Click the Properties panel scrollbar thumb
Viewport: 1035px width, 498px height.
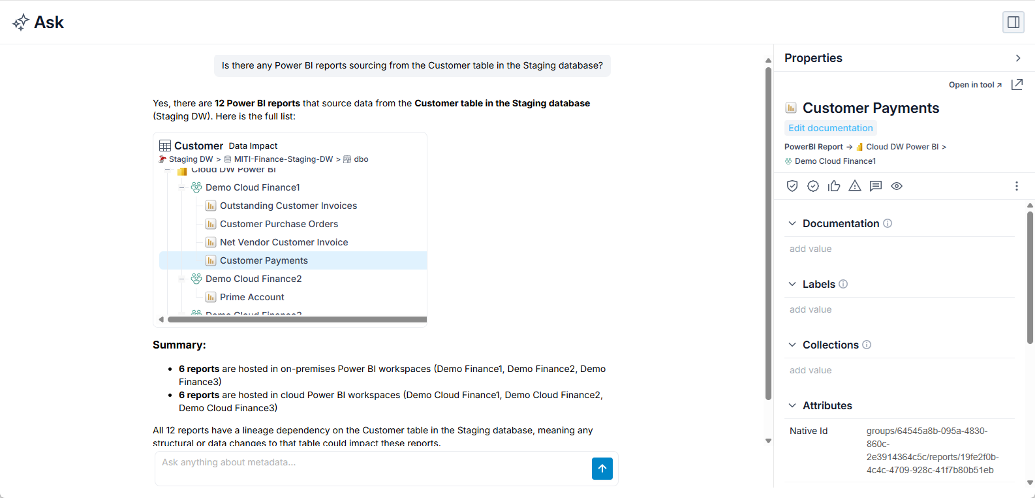[1030, 277]
